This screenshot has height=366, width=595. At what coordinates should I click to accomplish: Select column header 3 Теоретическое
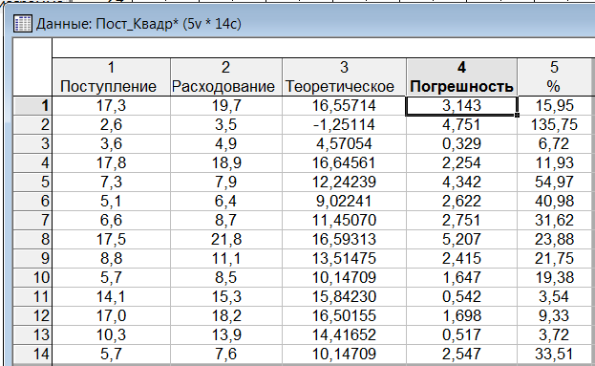pyautogui.click(x=344, y=77)
